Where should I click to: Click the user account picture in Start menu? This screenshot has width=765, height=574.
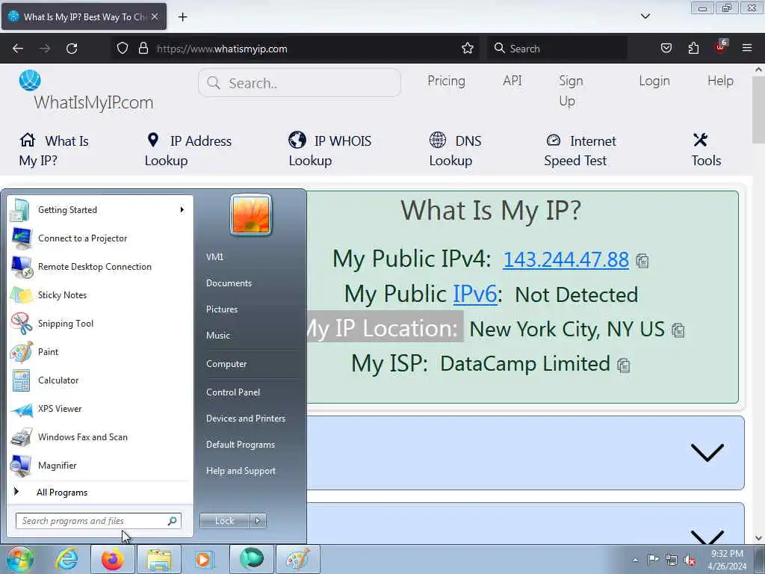tap(251, 215)
